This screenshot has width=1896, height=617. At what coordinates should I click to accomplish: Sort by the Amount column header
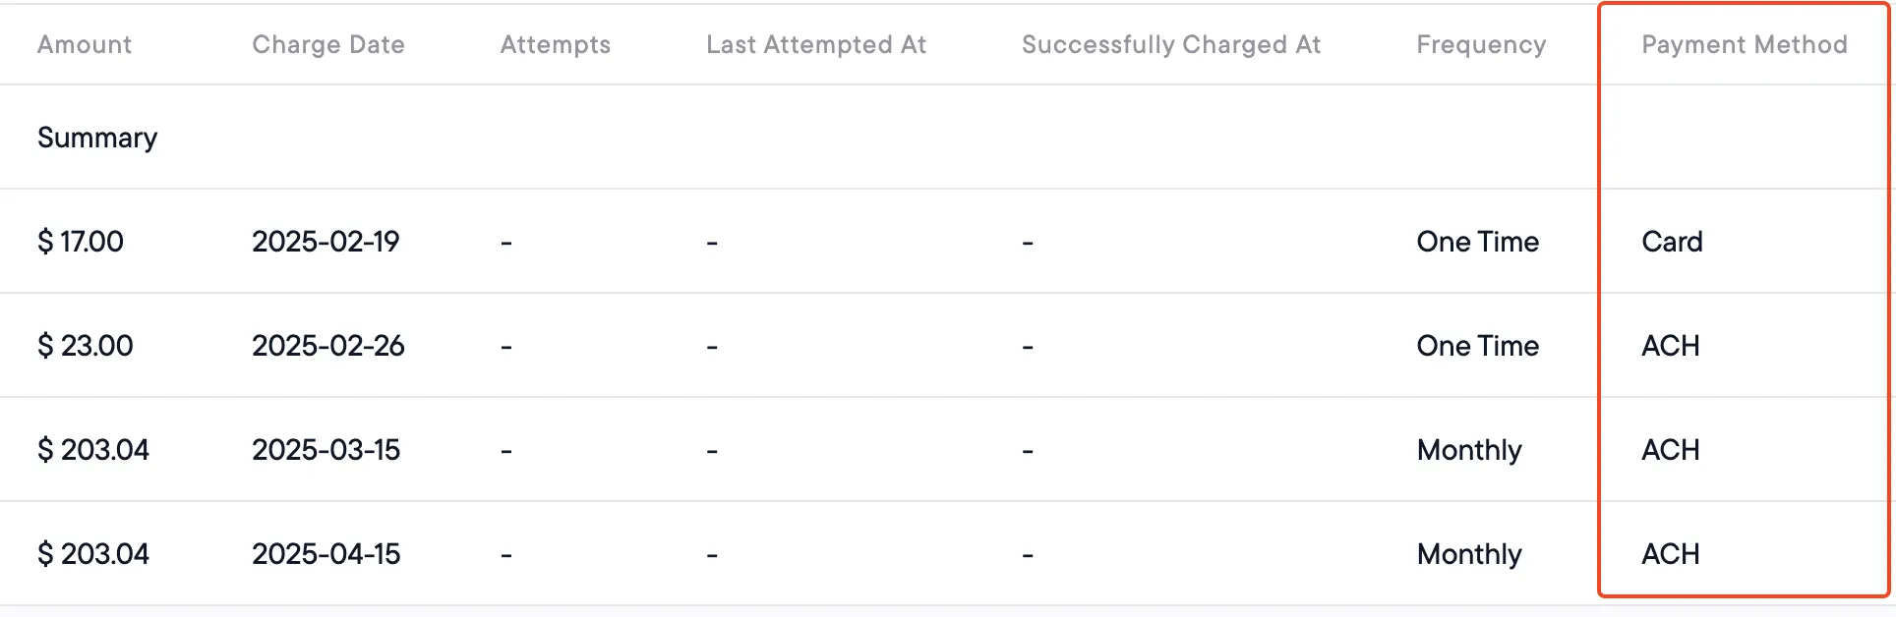coord(85,44)
